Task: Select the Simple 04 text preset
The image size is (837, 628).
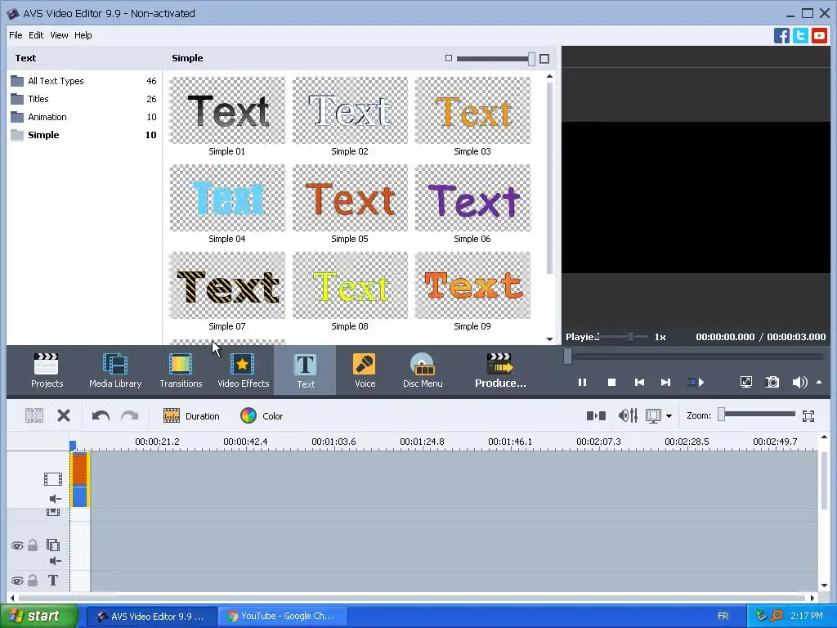Action: point(227,204)
